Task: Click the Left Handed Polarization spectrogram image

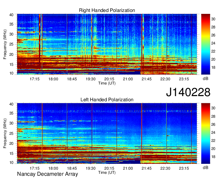Action: (x=107, y=133)
